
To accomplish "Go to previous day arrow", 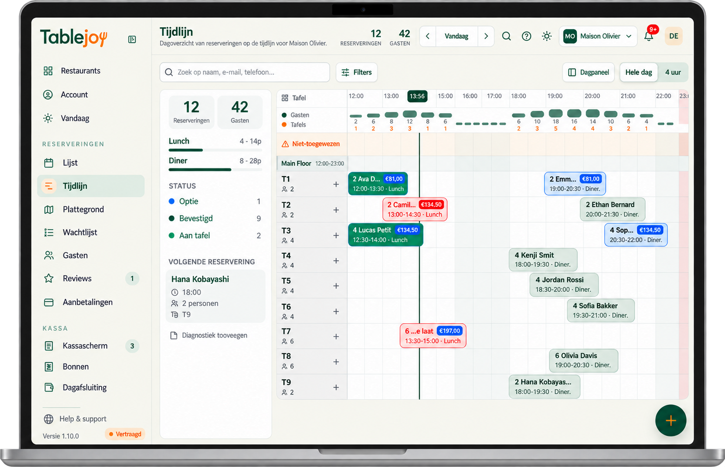I will 427,36.
